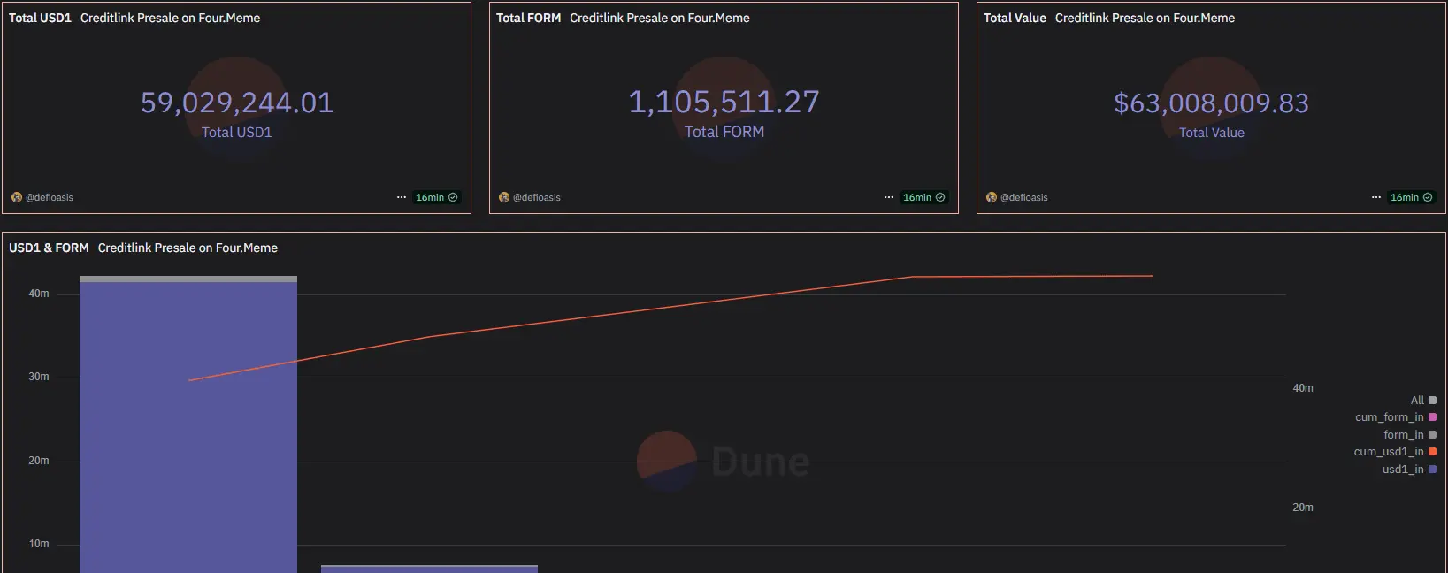
Task: Open three-dot menu on Total USD1 card
Action: 402,197
